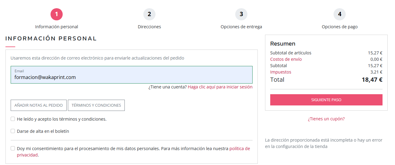The height and width of the screenshot is (165, 395).
Task: Click the step 3 circle icon
Action: [x=241, y=14]
